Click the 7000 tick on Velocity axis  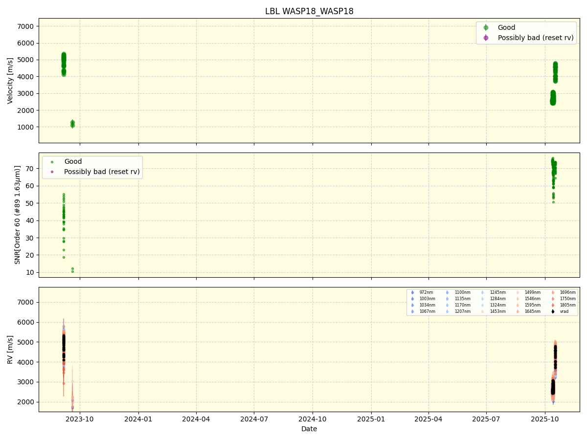(27, 26)
